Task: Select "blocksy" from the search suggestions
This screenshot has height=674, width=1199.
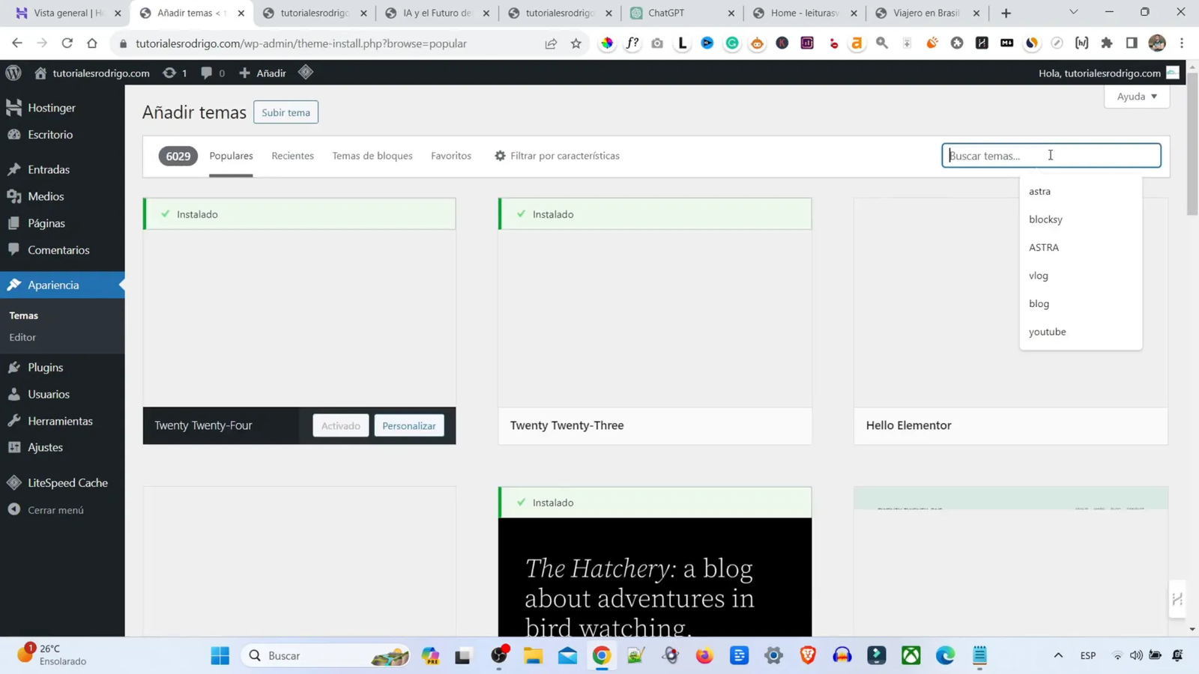Action: pyautogui.click(x=1045, y=219)
